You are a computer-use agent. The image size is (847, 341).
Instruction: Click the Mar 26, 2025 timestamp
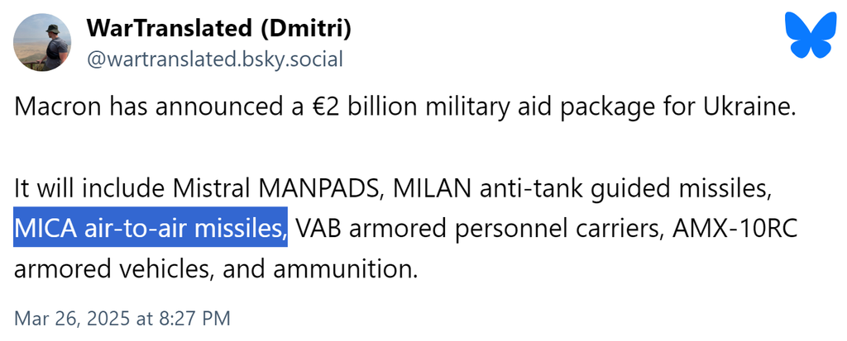(x=122, y=318)
